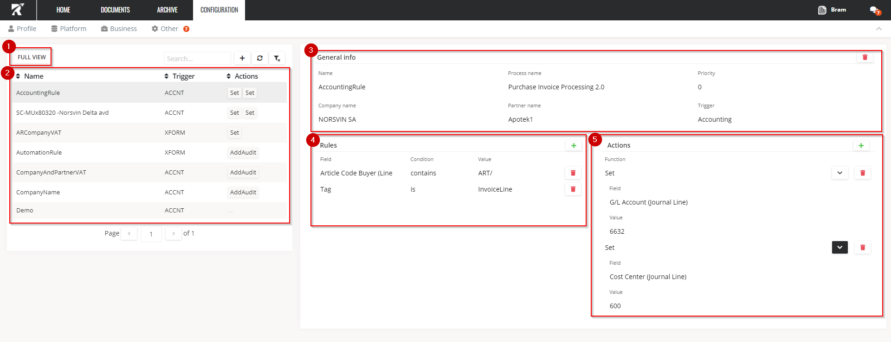Open the Business configuration section
This screenshot has width=891, height=342.
point(119,29)
